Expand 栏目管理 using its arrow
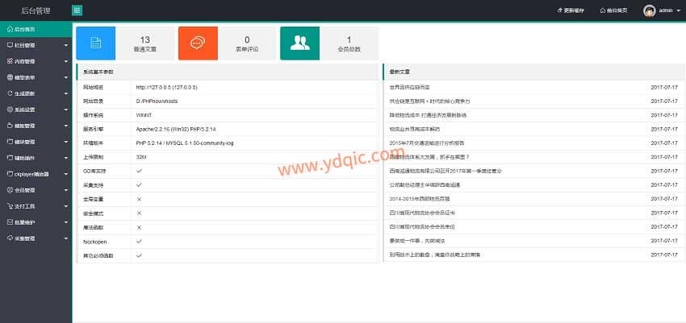The image size is (686, 323). tap(66, 45)
